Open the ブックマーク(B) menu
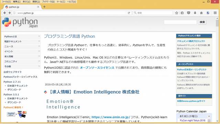The width and height of the screenshot is (220, 124). click(48, 1)
